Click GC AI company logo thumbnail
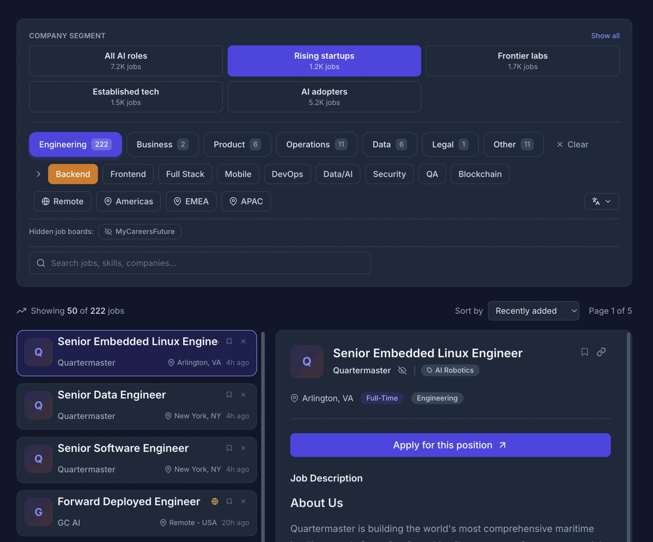 38,512
